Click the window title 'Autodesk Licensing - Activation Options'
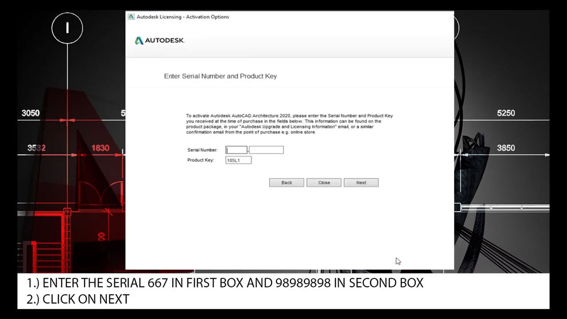This screenshot has width=567, height=319. [x=183, y=17]
